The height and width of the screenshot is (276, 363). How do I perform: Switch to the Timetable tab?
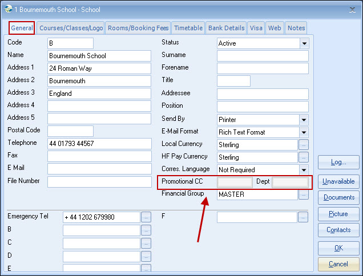click(188, 28)
